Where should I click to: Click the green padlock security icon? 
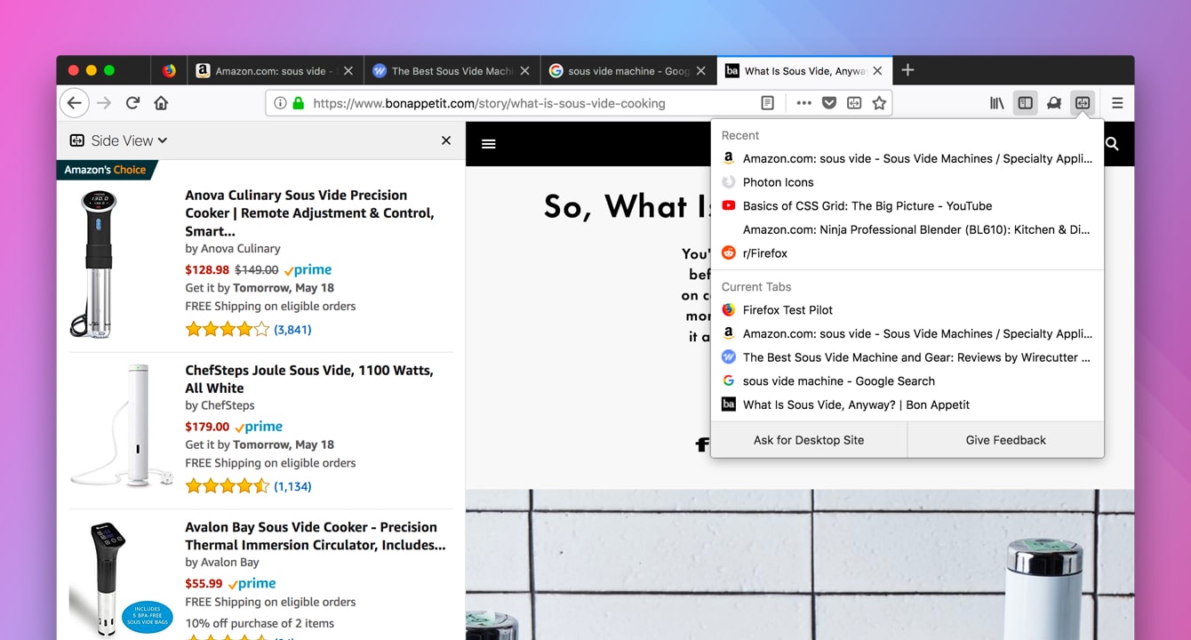(299, 103)
